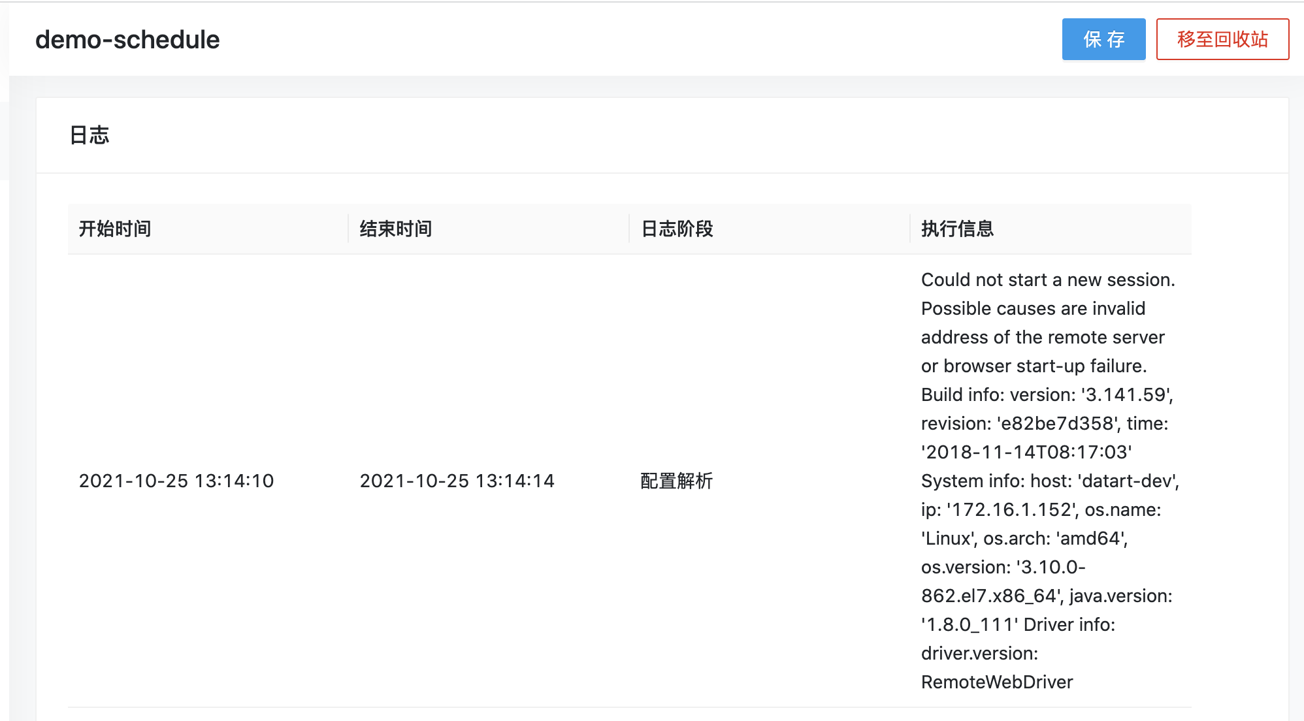Click the blue 保存 save button

(1103, 39)
